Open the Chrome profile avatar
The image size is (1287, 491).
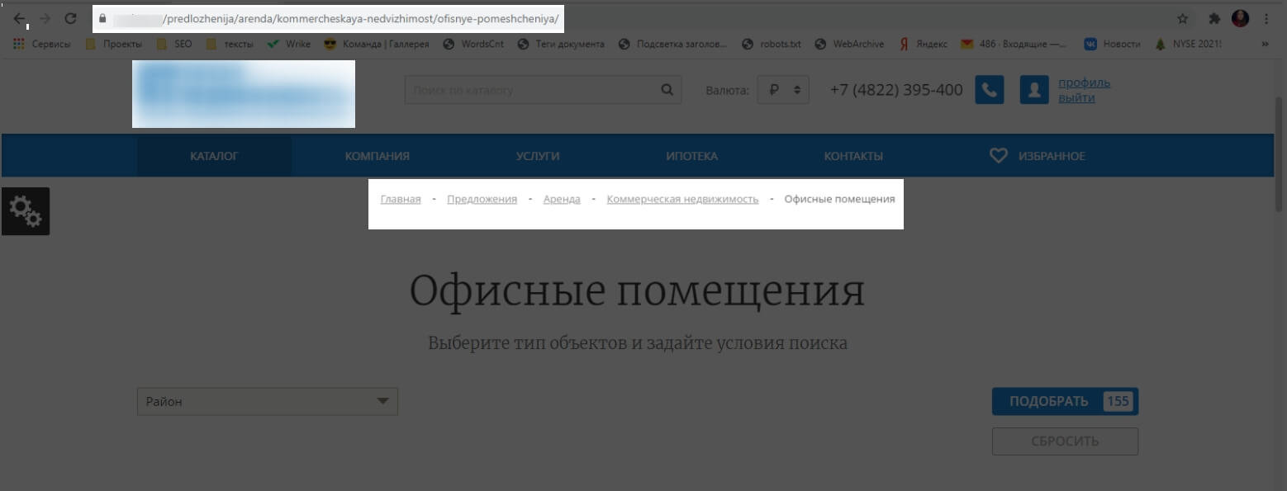[x=1240, y=18]
